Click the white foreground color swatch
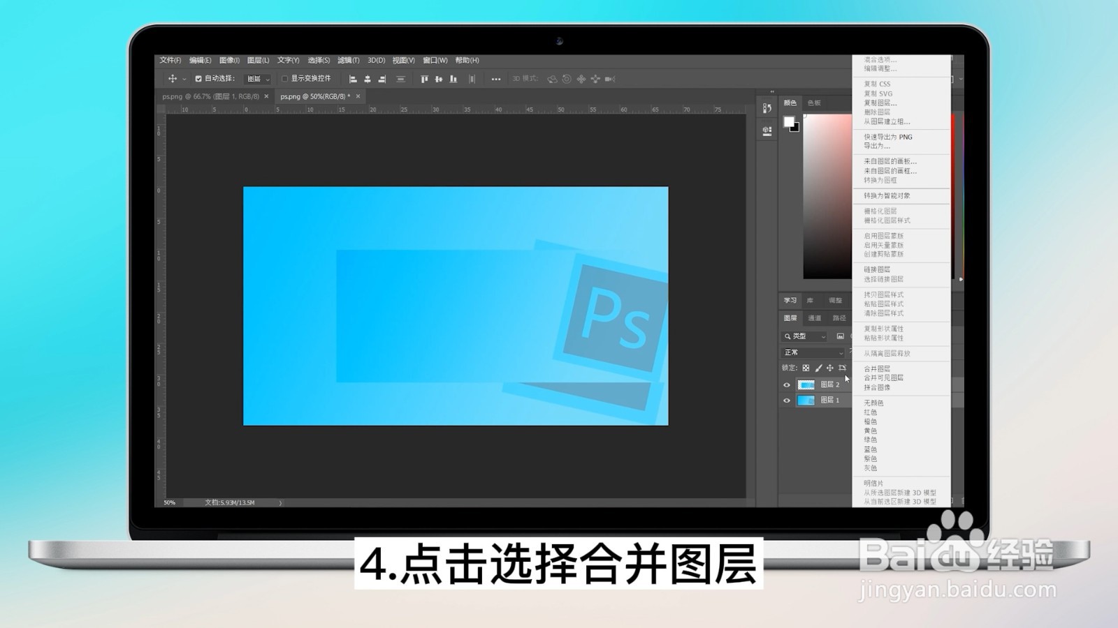 coord(789,121)
